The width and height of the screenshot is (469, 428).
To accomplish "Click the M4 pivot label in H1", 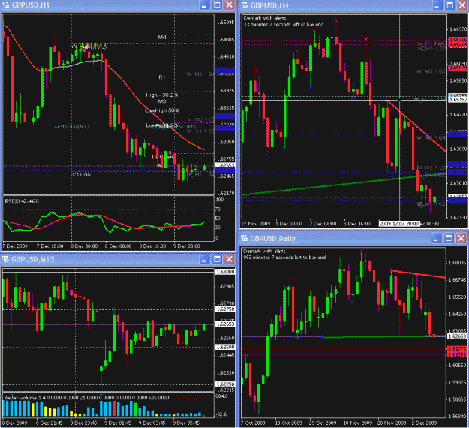I will point(162,37).
